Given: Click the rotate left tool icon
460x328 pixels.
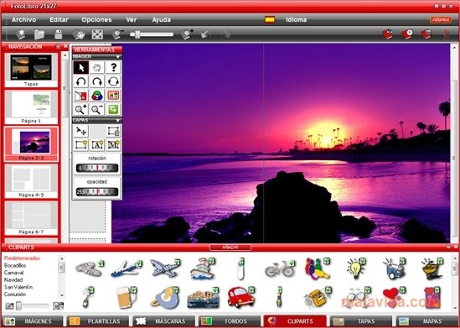Looking at the screenshot, I should click(81, 81).
